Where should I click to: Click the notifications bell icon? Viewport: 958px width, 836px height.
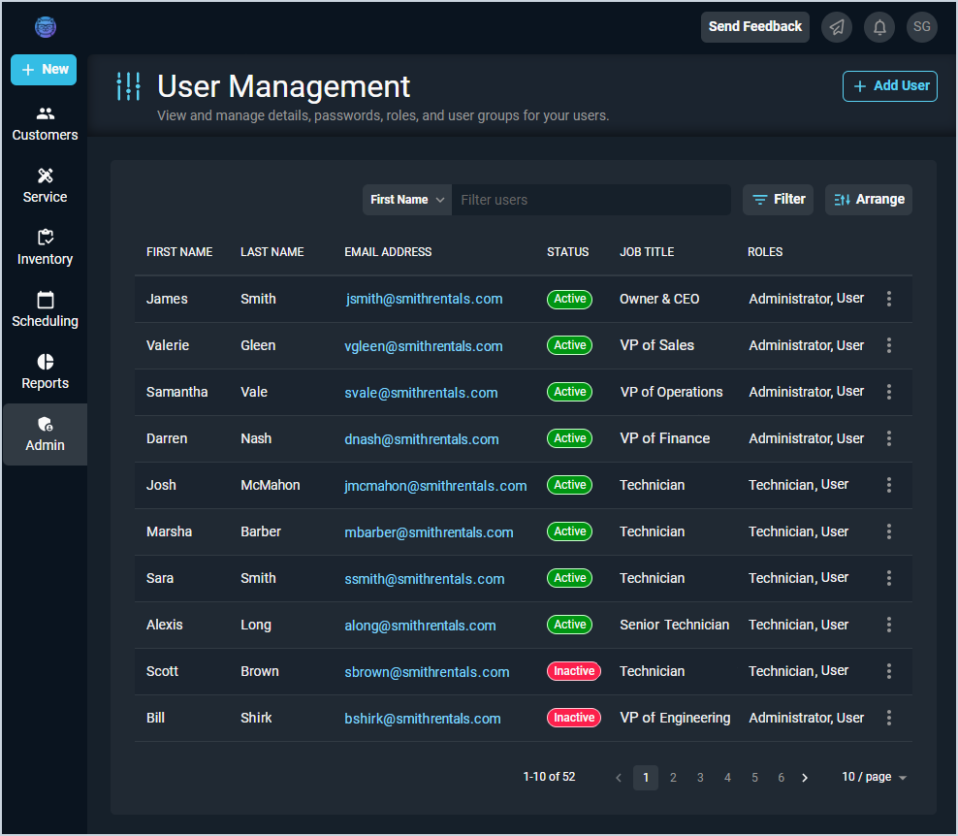(879, 27)
